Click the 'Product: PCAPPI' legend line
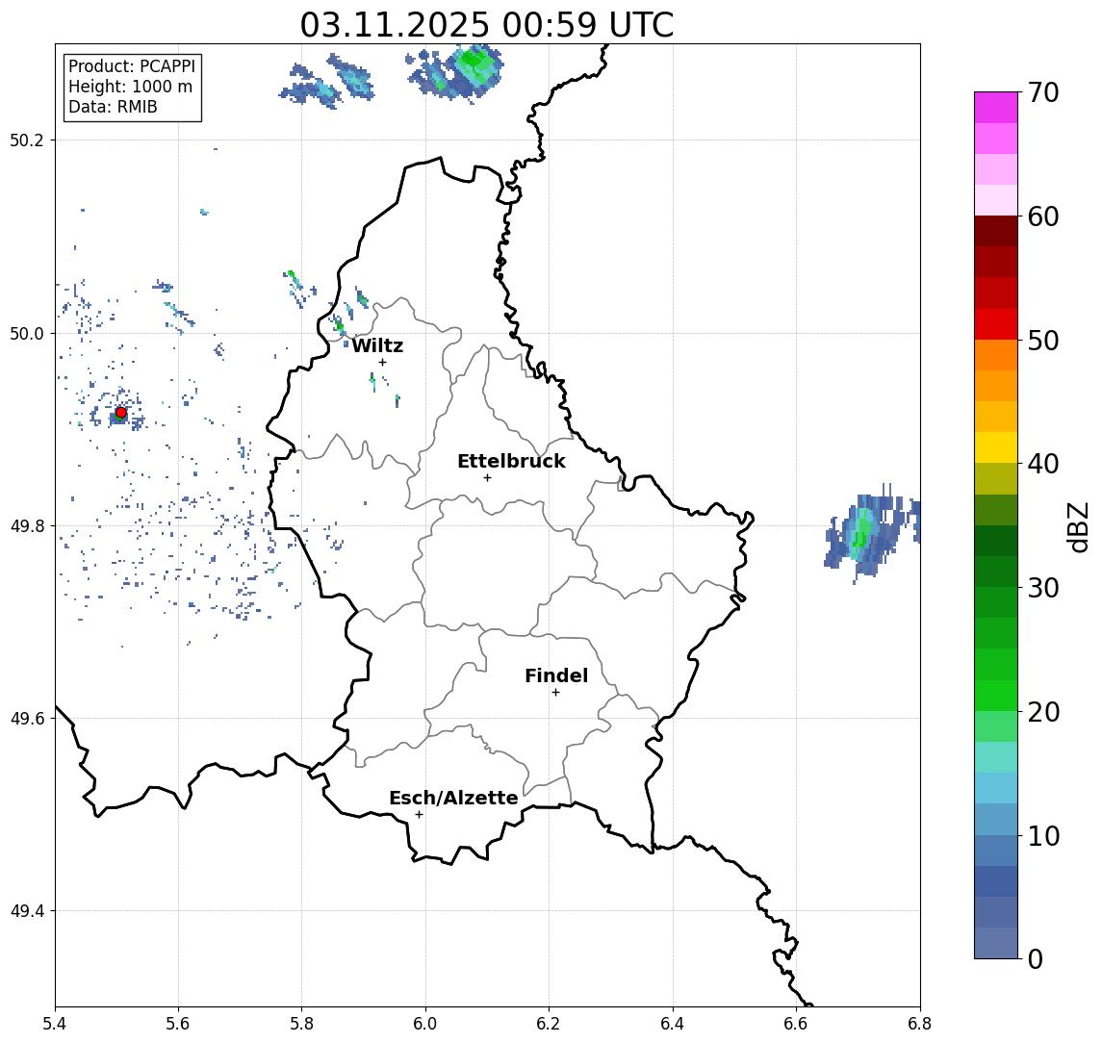1102x1043 pixels. click(132, 66)
